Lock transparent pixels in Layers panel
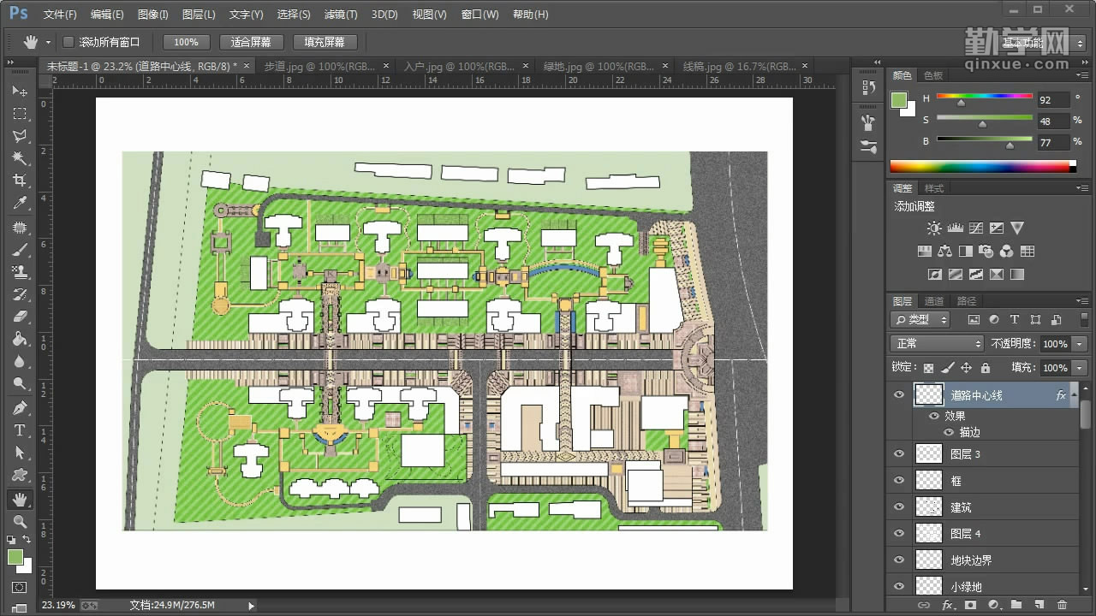1096x616 pixels. [x=928, y=368]
